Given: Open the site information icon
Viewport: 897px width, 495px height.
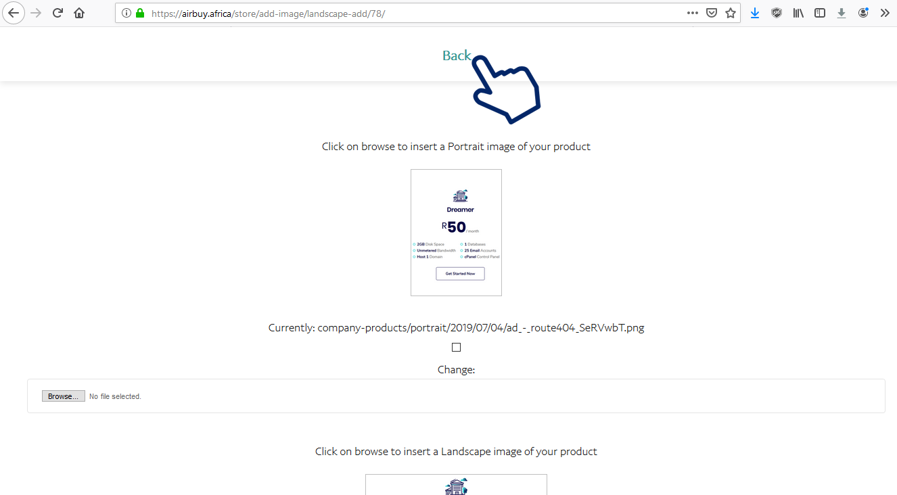Looking at the screenshot, I should coord(127,13).
